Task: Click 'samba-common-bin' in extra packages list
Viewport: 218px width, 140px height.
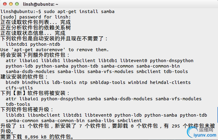Action: click(158, 66)
